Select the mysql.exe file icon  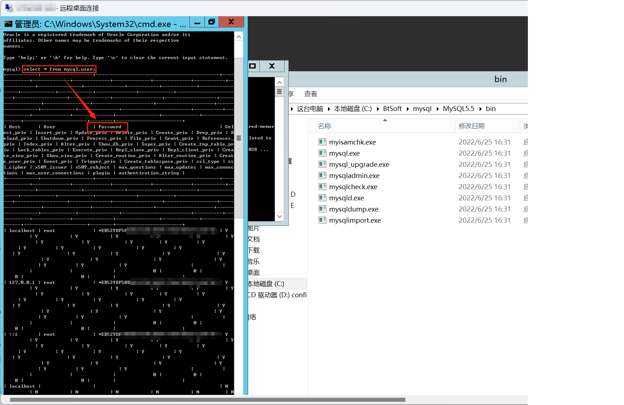322,153
